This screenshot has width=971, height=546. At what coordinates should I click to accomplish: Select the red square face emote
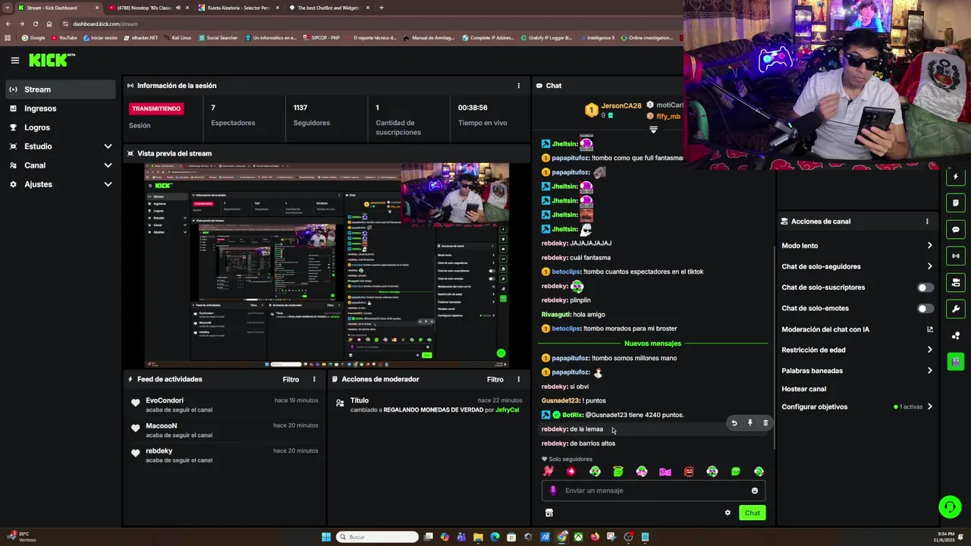tap(689, 472)
